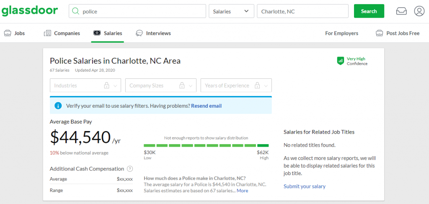This screenshot has width=429, height=204.
Task: Go to the Jobs tab
Action: click(x=15, y=33)
